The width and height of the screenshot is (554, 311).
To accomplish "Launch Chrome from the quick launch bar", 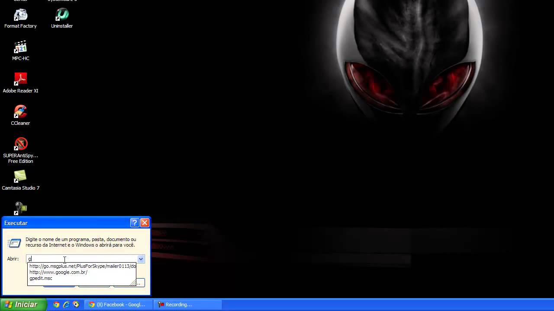I will click(56, 305).
